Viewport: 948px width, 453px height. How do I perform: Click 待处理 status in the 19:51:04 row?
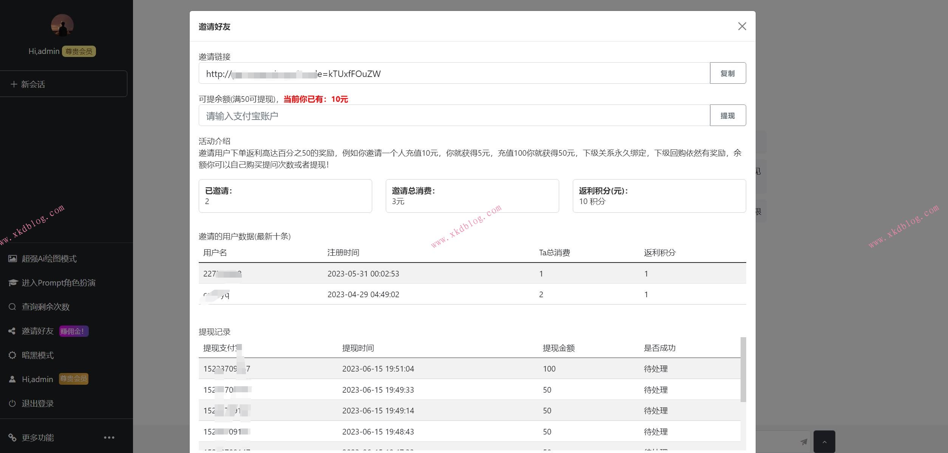tap(656, 369)
